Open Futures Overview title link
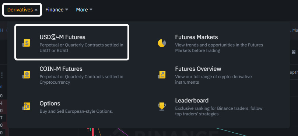Screen dimensions: 298x136 [x=198, y=69]
